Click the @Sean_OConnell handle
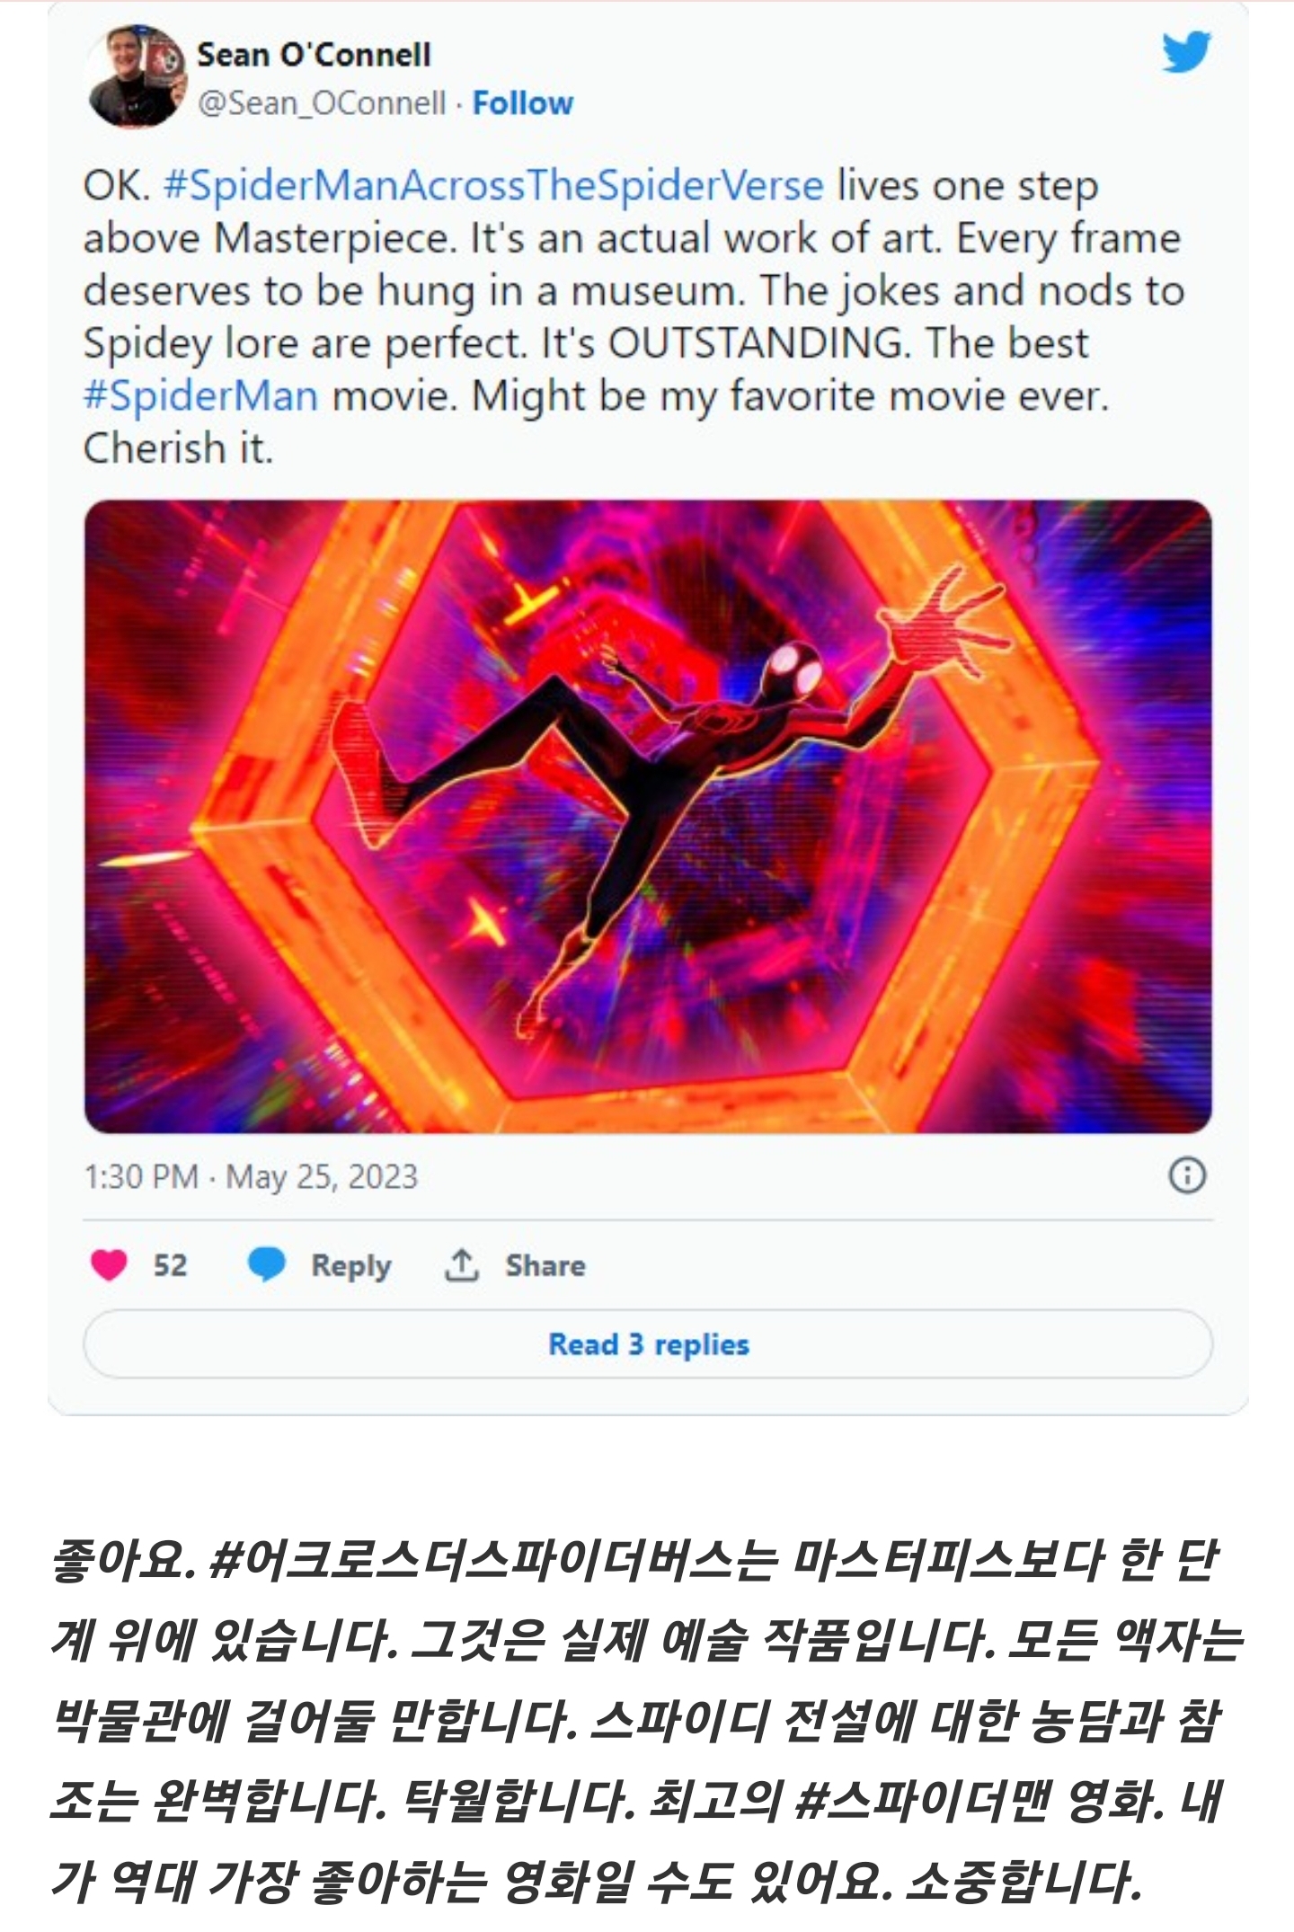This screenshot has height=1932, width=1294. tap(322, 103)
